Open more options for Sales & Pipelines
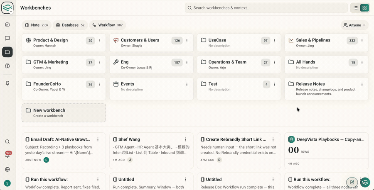Viewport: 374px width, 190px height. point(362,41)
